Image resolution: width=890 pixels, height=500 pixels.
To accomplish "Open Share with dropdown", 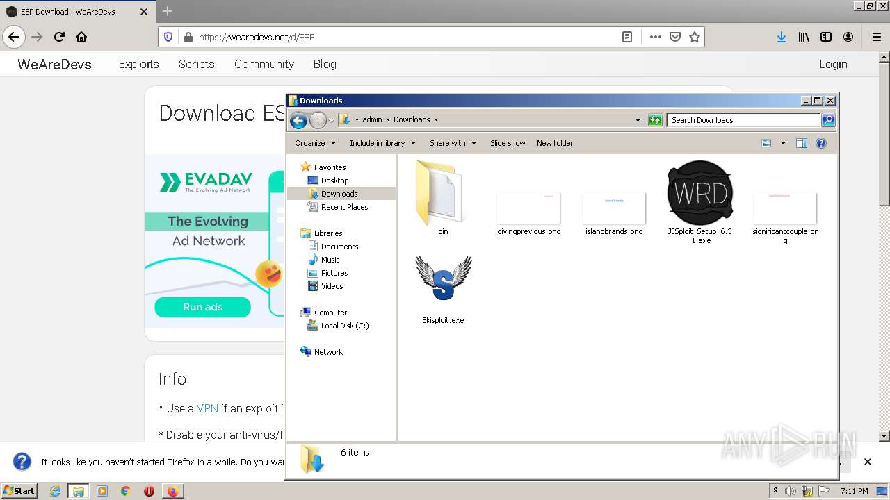I will click(453, 143).
